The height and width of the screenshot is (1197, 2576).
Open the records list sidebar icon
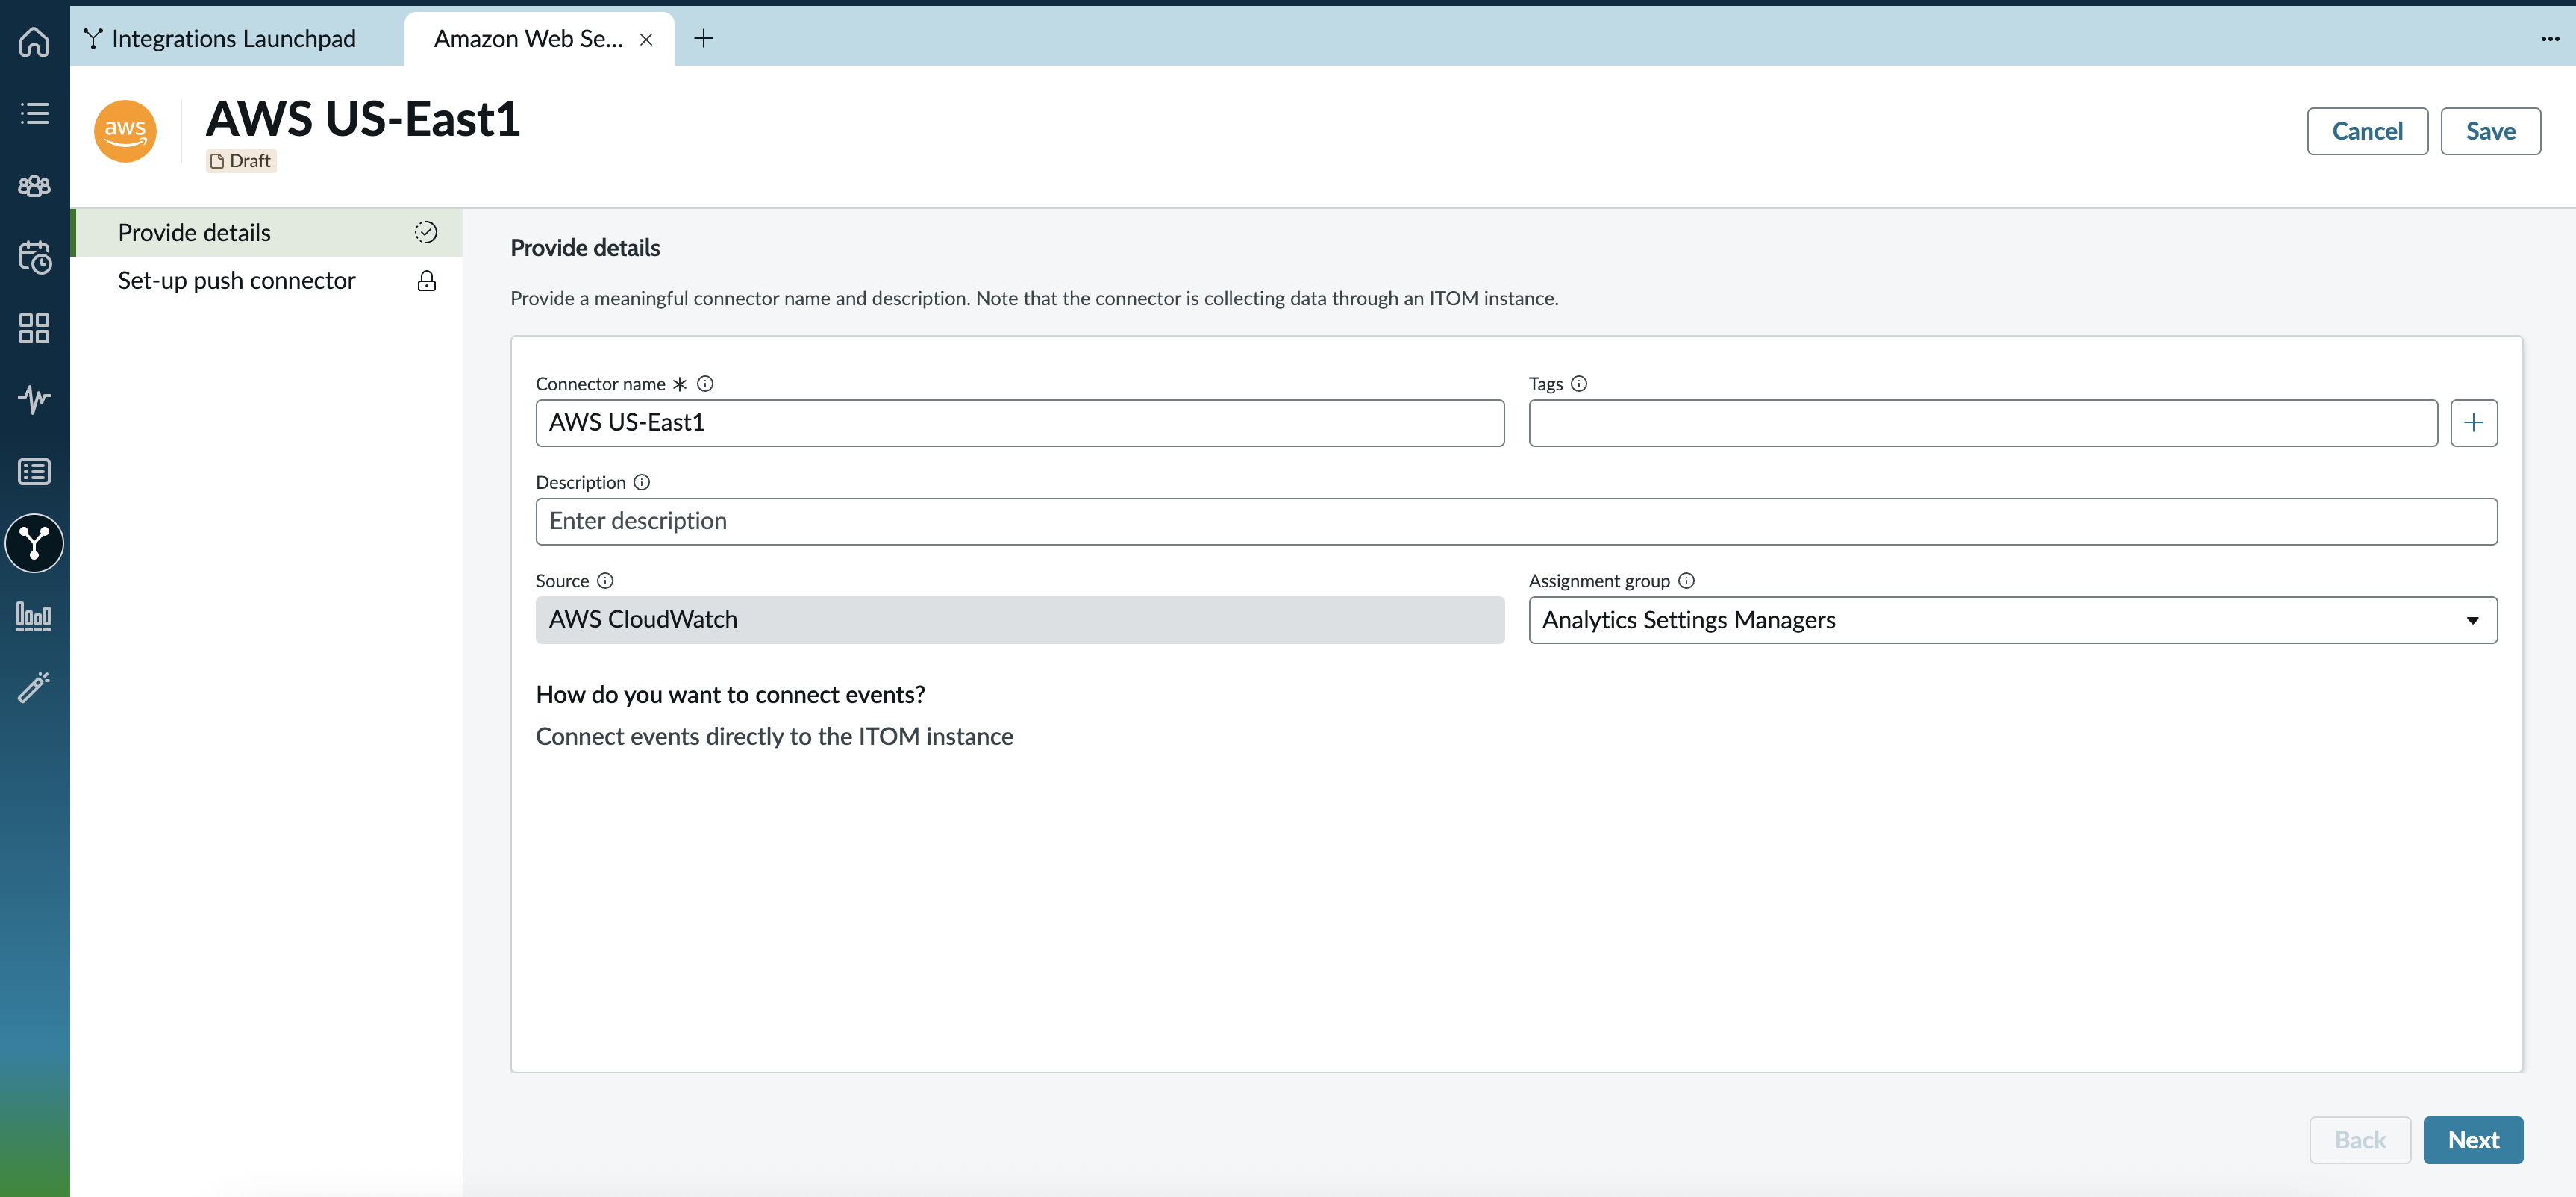coord(34,471)
